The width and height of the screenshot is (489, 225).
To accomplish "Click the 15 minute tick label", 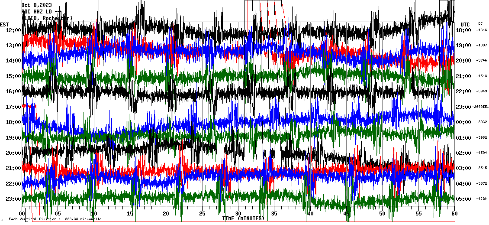I will pyautogui.click(x=130, y=214).
